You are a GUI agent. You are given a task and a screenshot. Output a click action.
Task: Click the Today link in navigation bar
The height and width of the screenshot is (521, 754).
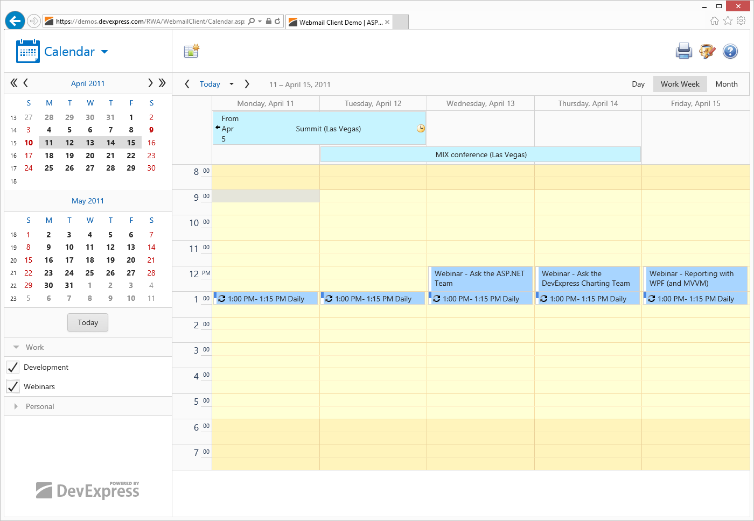pos(210,84)
